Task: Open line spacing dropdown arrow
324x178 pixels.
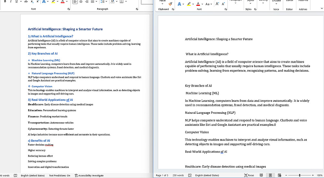Action: (106, 1)
